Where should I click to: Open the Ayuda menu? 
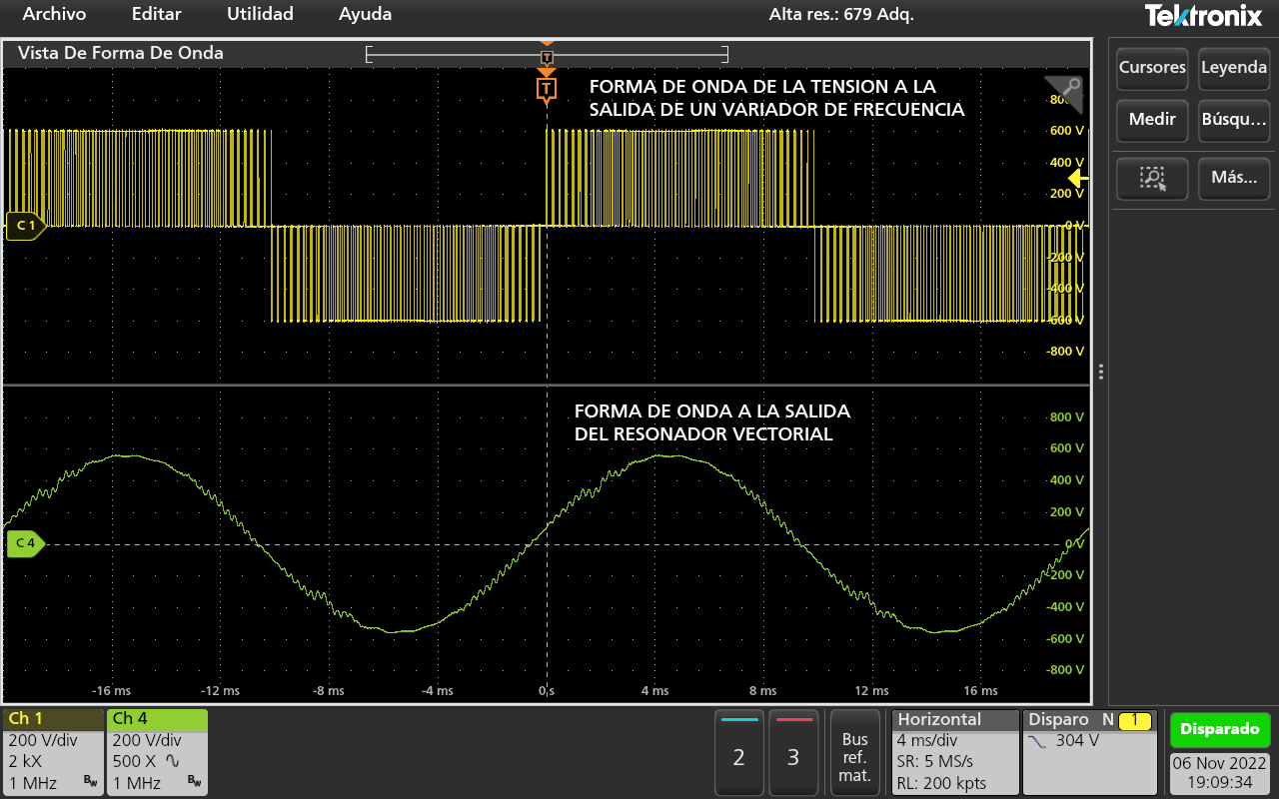[365, 14]
